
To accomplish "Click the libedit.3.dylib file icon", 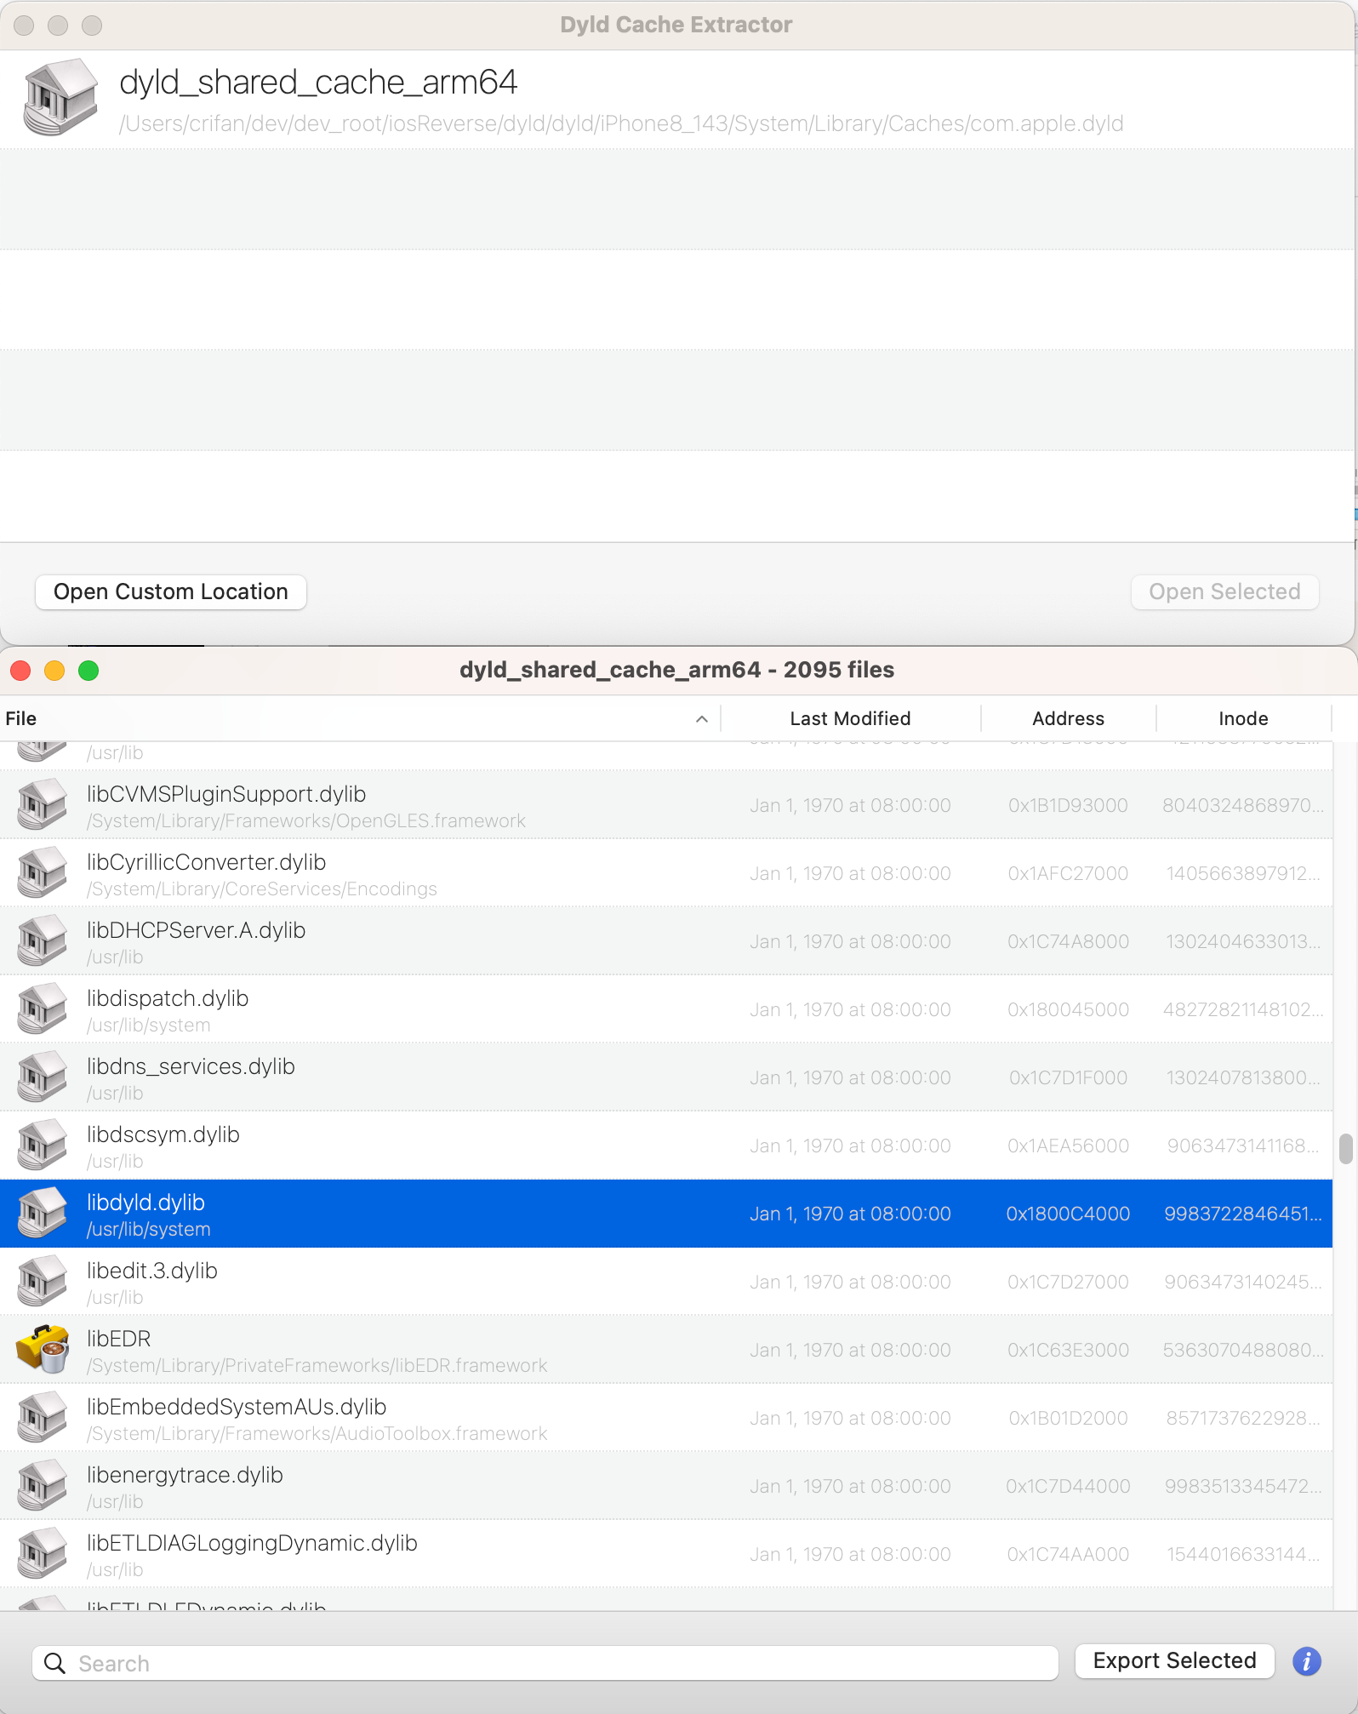I will pos(43,1282).
